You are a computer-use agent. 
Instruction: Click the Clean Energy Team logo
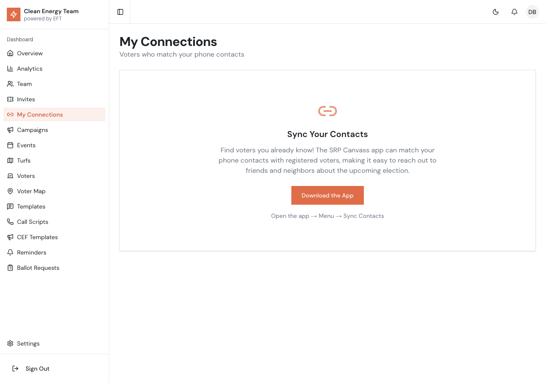(13, 14)
